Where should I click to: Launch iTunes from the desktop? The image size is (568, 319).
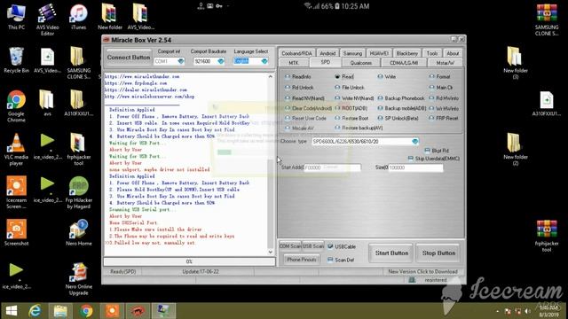pyautogui.click(x=79, y=17)
